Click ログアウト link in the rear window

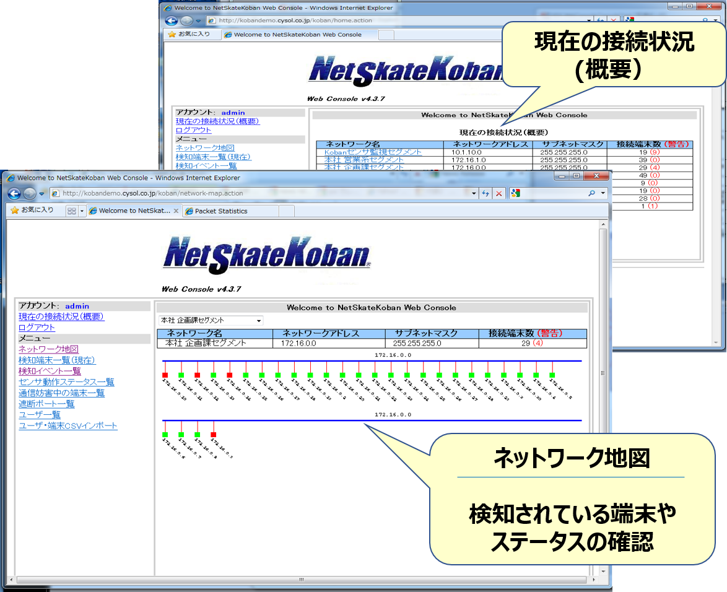tap(193, 130)
